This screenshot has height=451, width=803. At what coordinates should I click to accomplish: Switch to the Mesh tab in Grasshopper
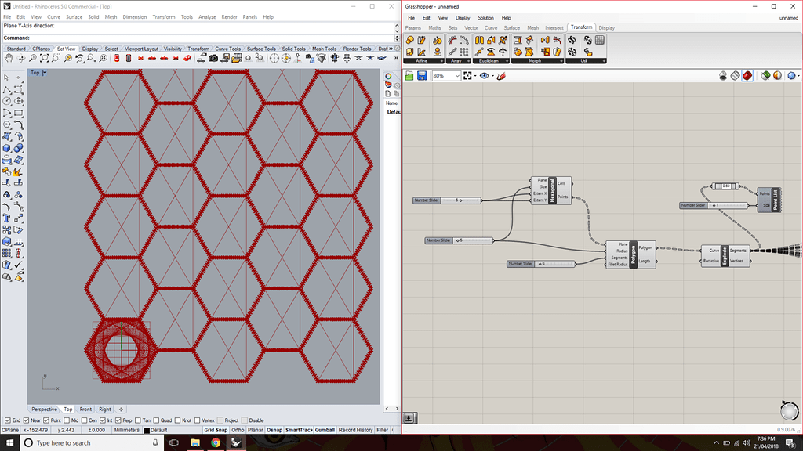pyautogui.click(x=532, y=27)
